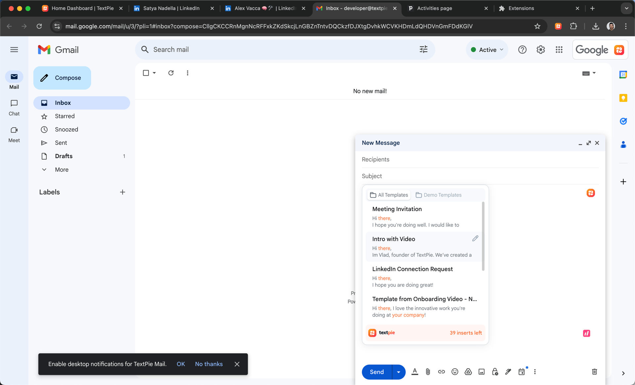
Task: Click No thanks on notifications prompt
Action: point(209,364)
